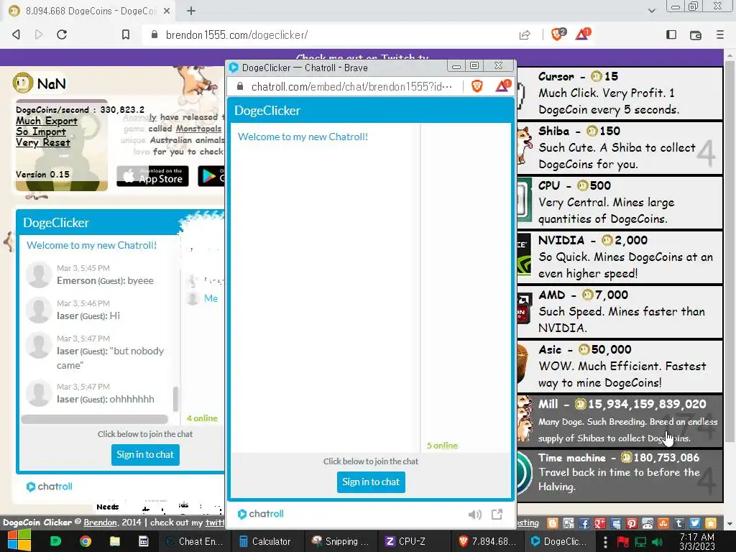Buy the Asic upgrade
This screenshot has width=736, height=552.
tap(620, 366)
